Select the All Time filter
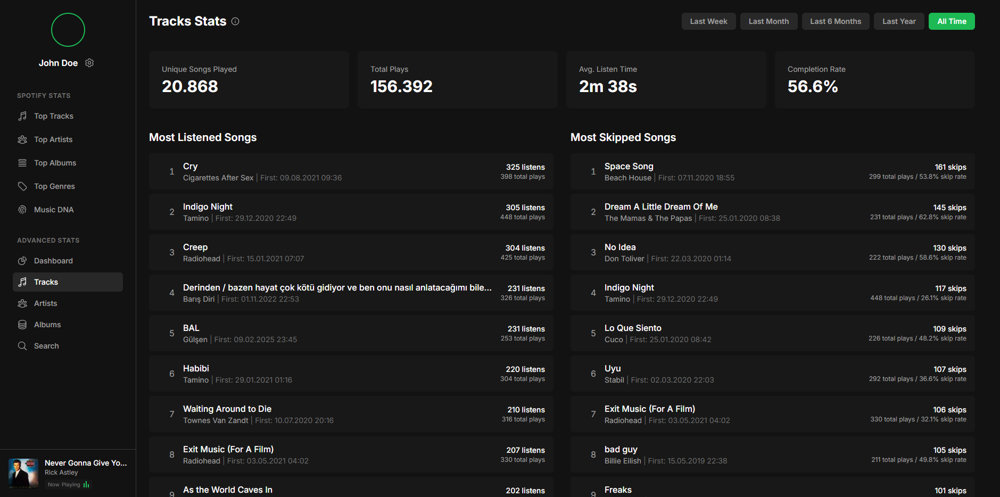The width and height of the screenshot is (1000, 497). [x=951, y=21]
